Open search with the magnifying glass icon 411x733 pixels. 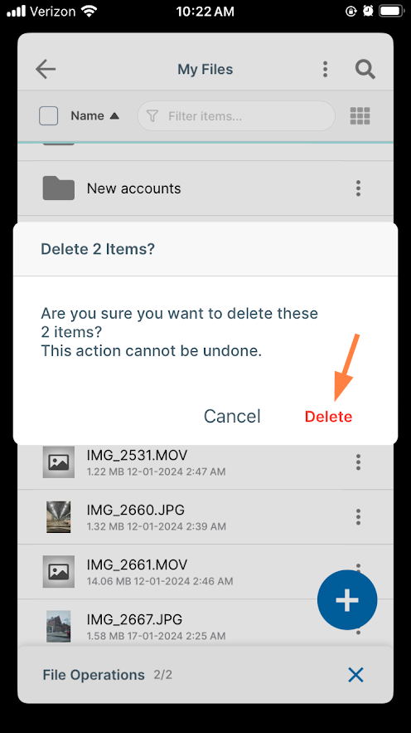tap(365, 70)
